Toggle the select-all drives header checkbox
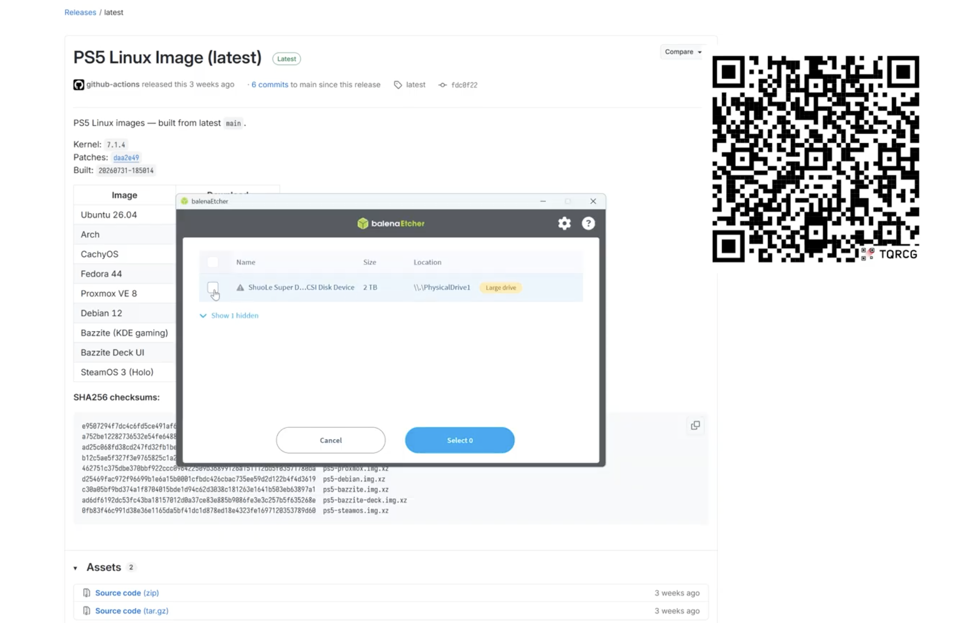Viewport: 966px width, 623px height. click(213, 262)
